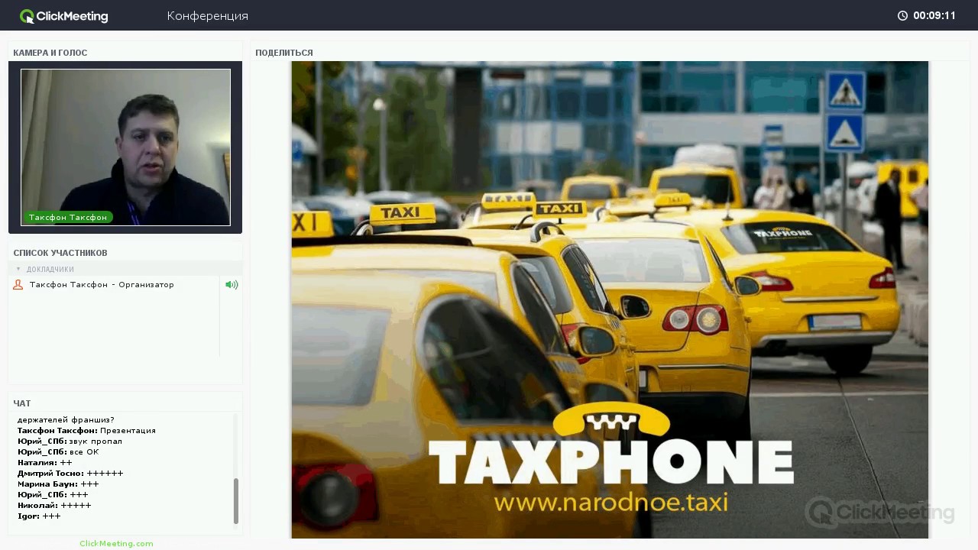This screenshot has width=978, height=550.
Task: Click the Таксфон Таксфон name label on video
Action: point(68,217)
